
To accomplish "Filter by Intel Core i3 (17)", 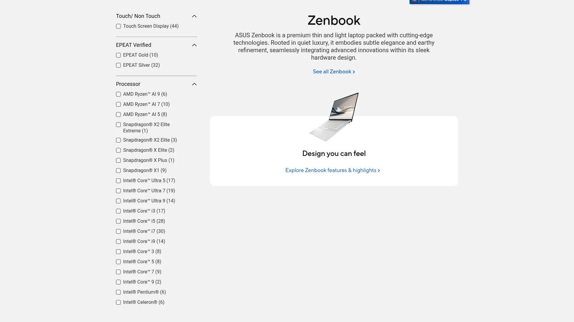I will coord(118,211).
